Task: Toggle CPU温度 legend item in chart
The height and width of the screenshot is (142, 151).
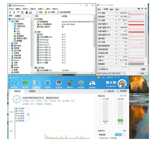Action: [x=20, y=109]
